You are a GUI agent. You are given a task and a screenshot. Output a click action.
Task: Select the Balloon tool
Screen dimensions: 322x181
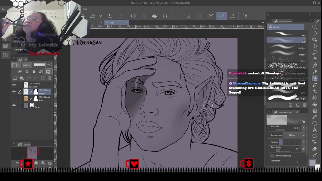(x=315, y=136)
